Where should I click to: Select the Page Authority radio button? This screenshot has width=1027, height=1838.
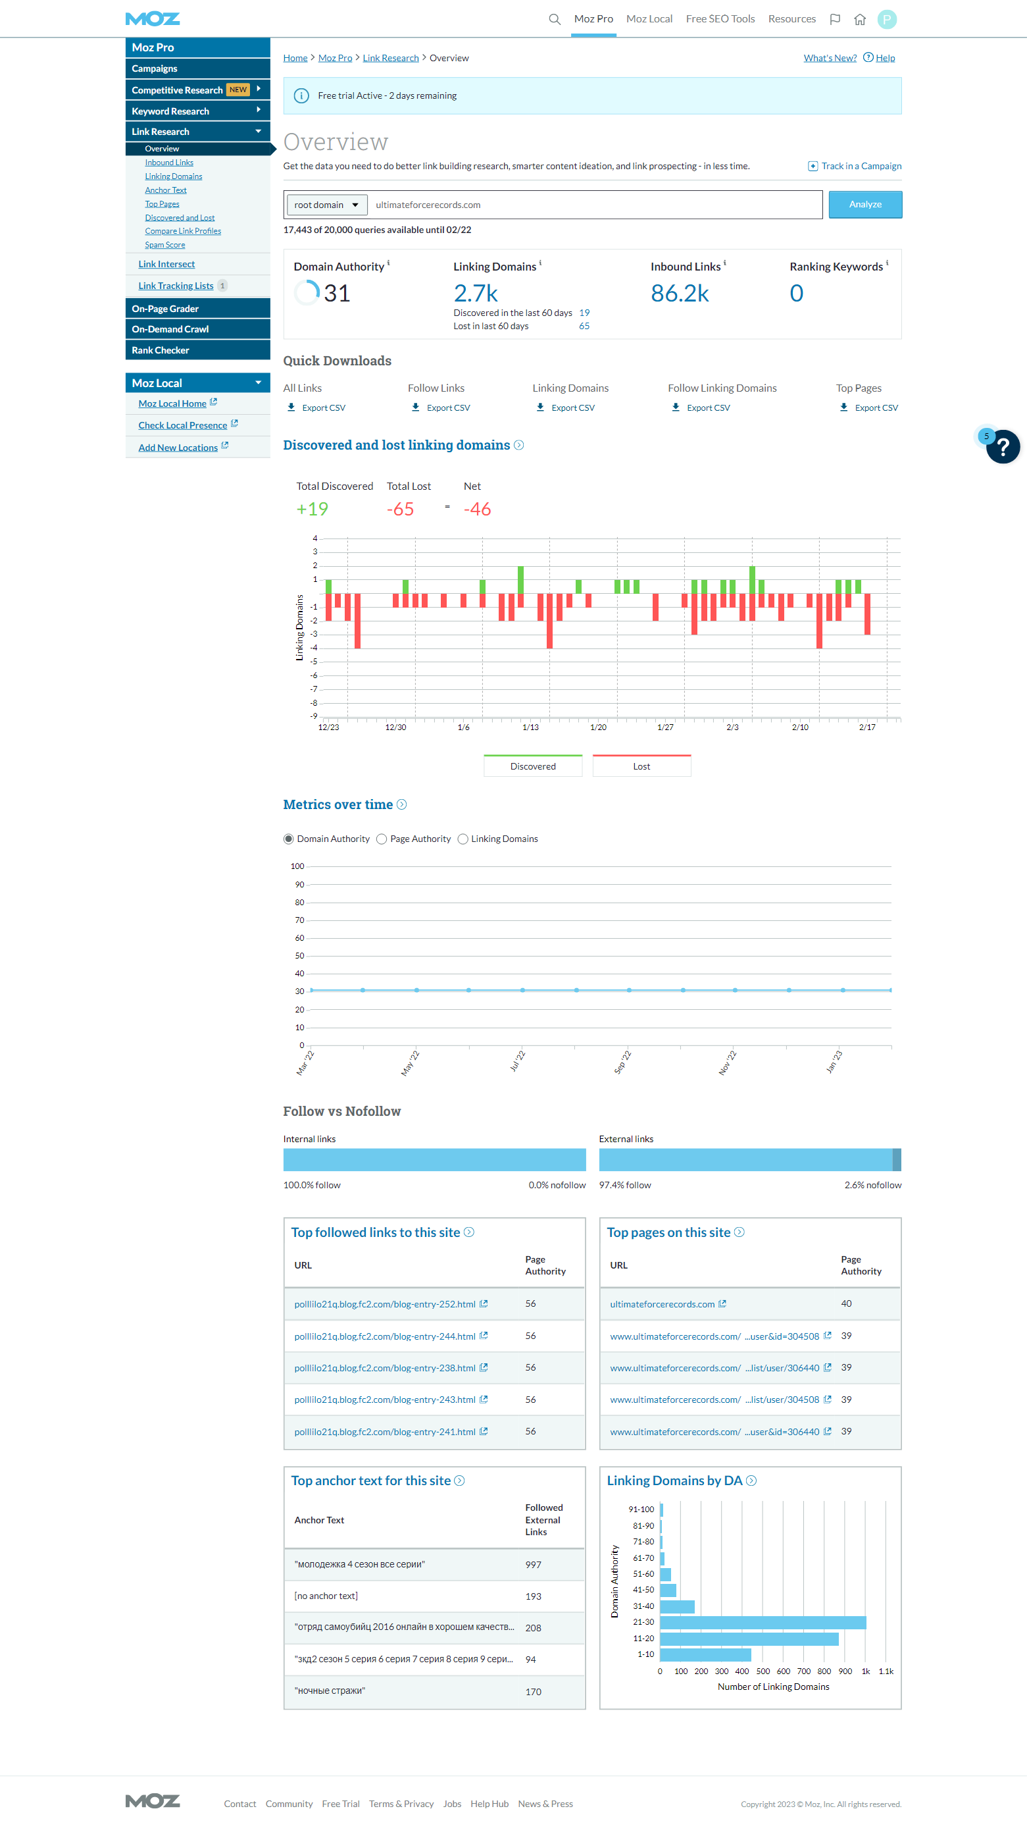[x=382, y=839]
